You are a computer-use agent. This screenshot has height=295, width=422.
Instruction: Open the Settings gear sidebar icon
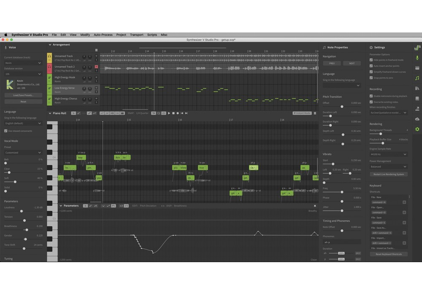click(x=417, y=129)
